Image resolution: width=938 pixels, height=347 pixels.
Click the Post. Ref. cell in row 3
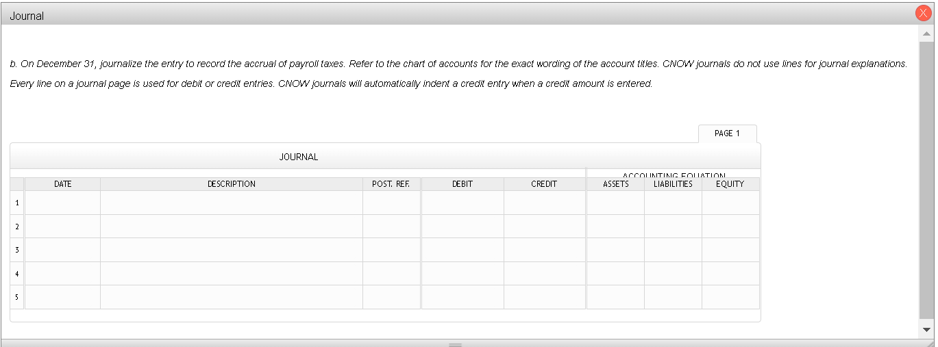pyautogui.click(x=391, y=250)
